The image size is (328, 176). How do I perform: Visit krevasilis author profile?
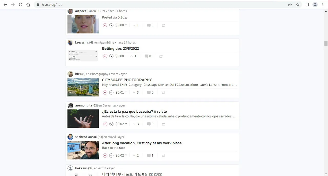[x=82, y=42]
